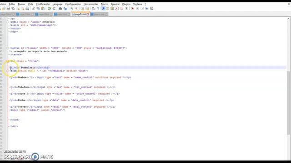The height and width of the screenshot is (163, 291).
Task: Open the Configuración menu
Action: (73, 4)
